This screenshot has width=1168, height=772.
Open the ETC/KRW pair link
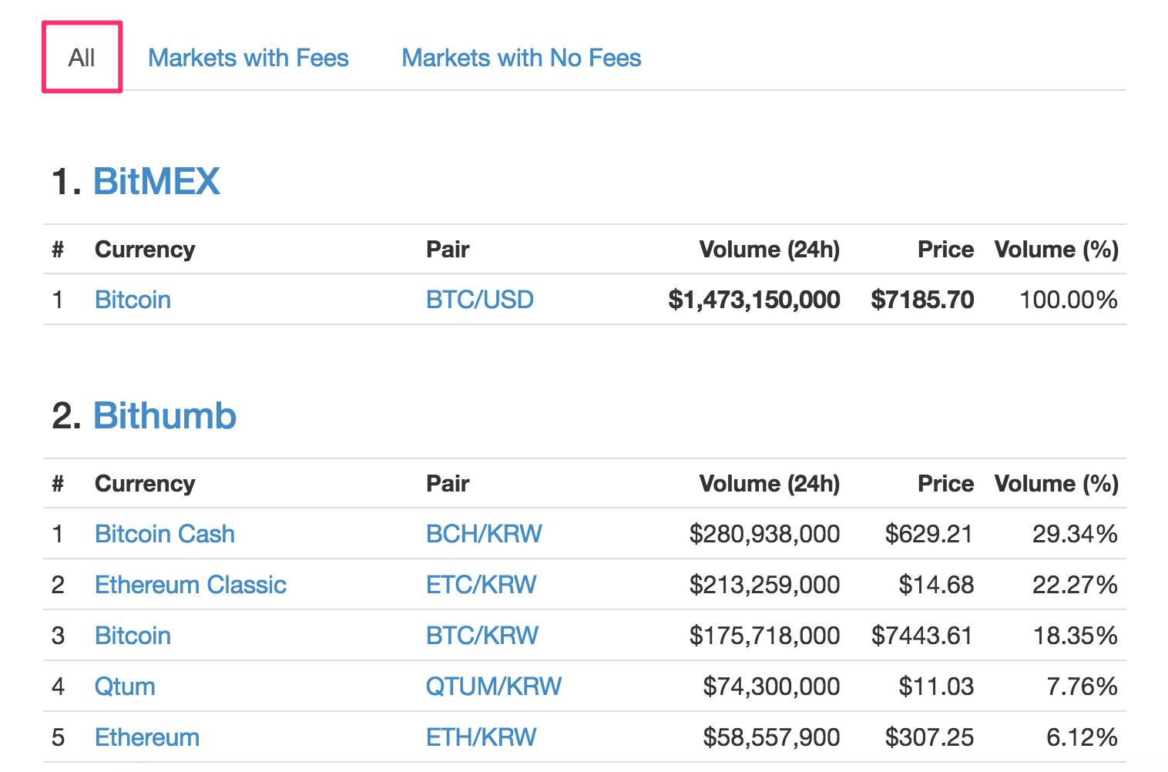482,585
